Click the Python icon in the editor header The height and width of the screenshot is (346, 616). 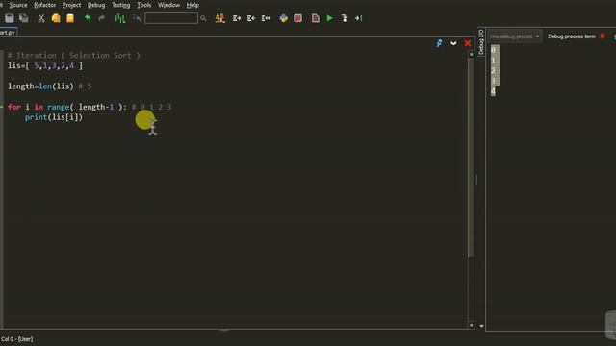pos(439,43)
